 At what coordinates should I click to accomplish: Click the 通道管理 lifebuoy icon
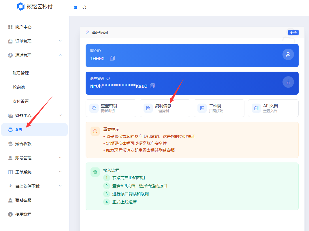tap(10, 56)
